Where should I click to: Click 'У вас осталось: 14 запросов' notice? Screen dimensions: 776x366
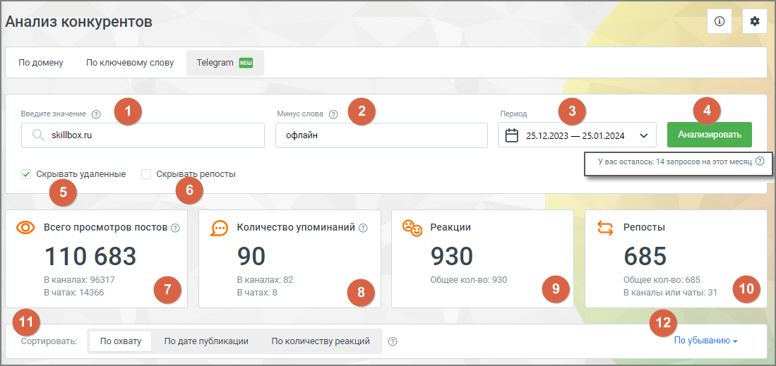coord(674,161)
